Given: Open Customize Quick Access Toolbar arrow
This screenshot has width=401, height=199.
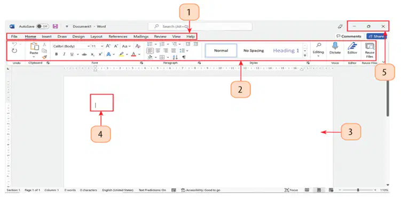Looking at the screenshot, I should pos(67,26).
